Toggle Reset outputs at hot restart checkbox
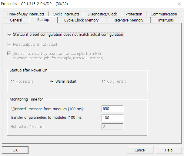 (9, 45)
